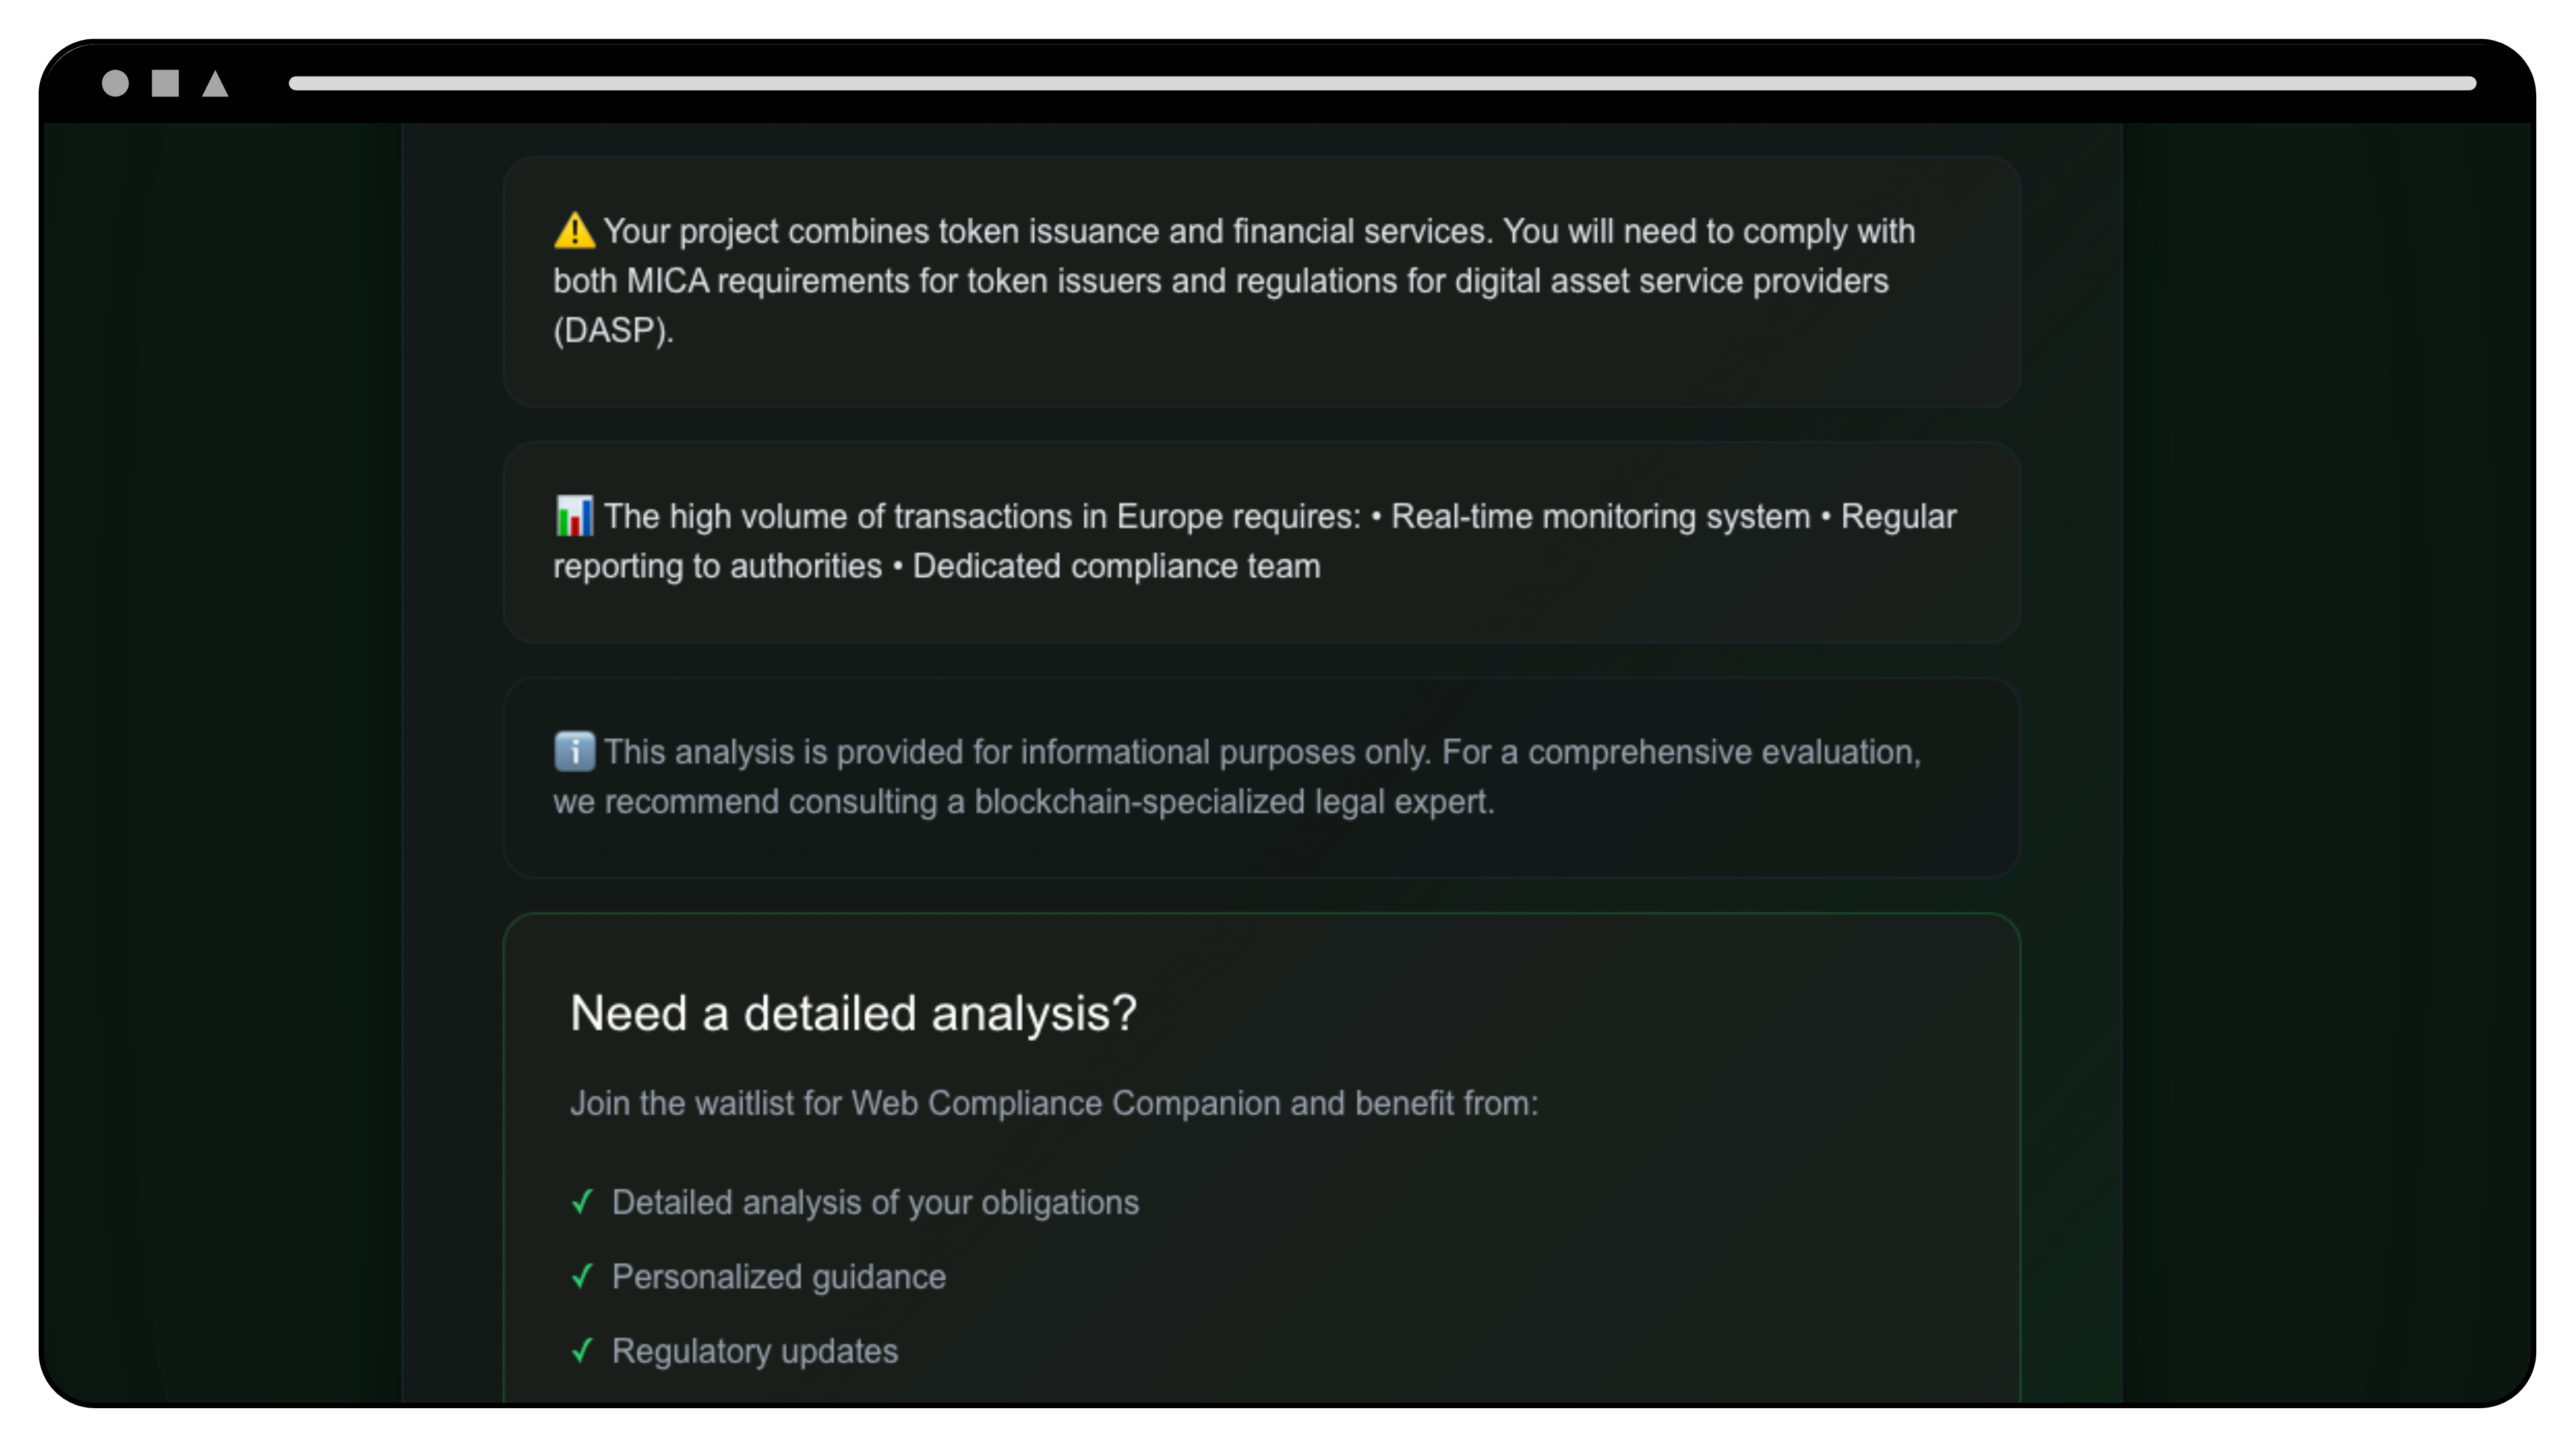Click the 'Regulatory updates' list item

click(755, 1351)
